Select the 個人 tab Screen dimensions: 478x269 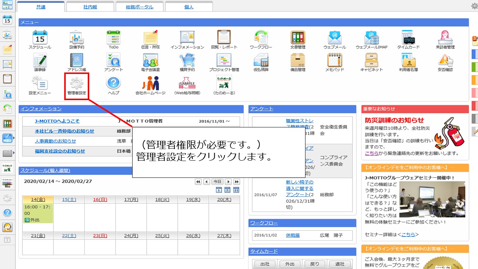pyautogui.click(x=189, y=7)
